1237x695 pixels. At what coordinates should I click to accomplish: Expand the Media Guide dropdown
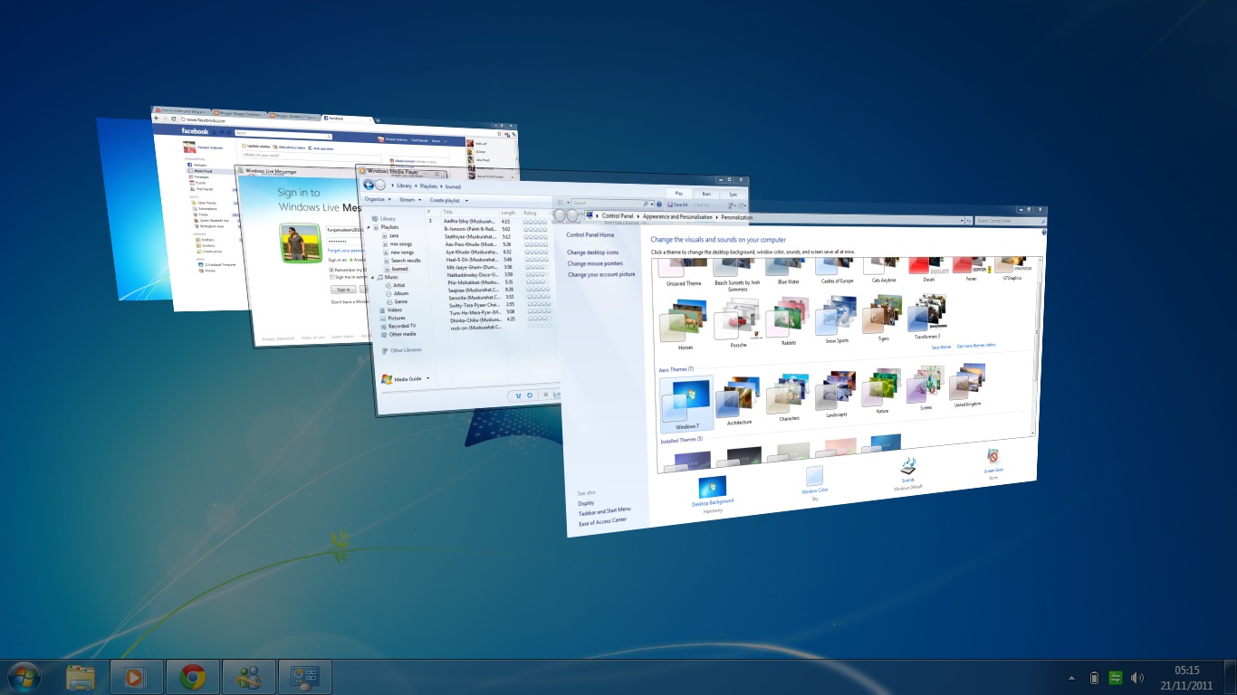(427, 379)
